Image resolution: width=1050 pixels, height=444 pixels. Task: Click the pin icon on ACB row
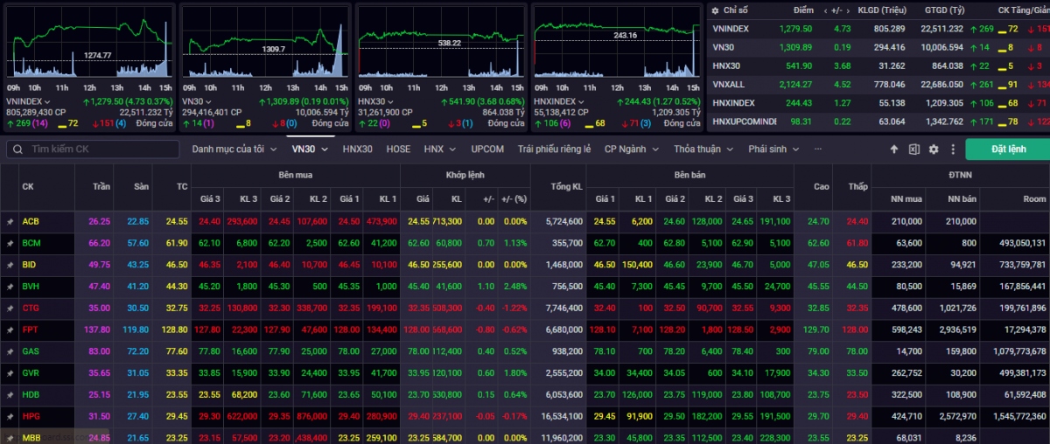click(x=10, y=222)
